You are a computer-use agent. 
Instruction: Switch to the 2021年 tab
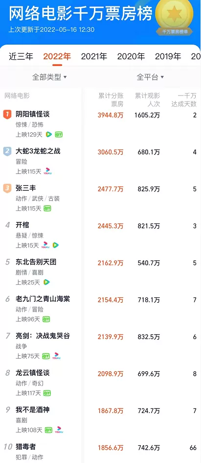coord(94,56)
